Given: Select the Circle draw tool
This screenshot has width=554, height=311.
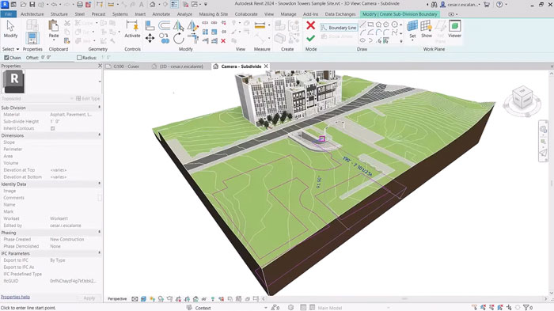Looking at the screenshot, I should coord(394,25).
